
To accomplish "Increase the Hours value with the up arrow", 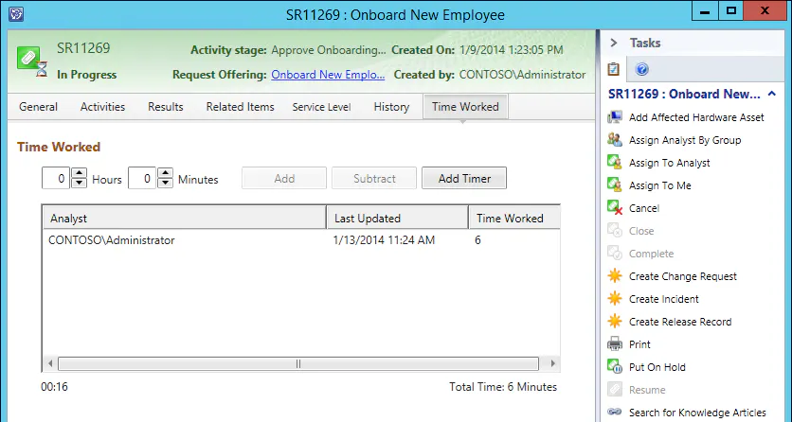I will pyautogui.click(x=79, y=173).
